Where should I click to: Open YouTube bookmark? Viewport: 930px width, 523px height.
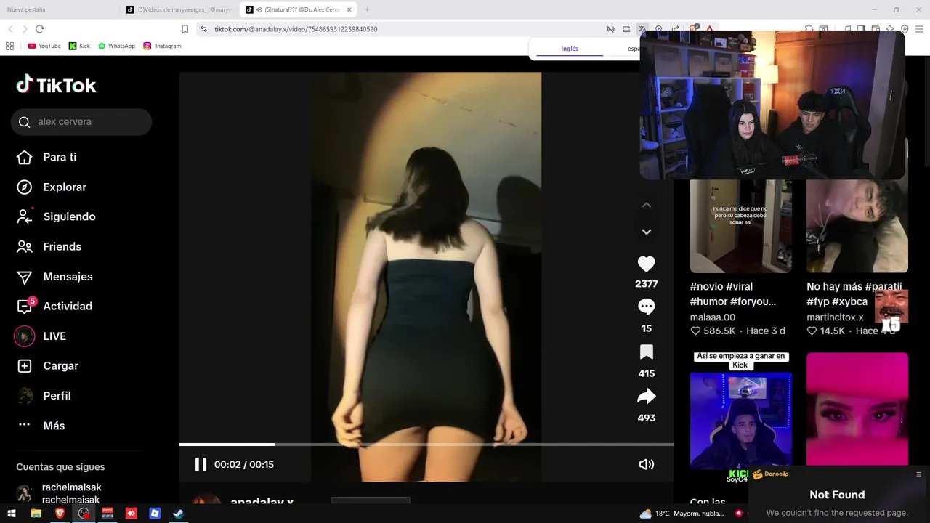(44, 46)
